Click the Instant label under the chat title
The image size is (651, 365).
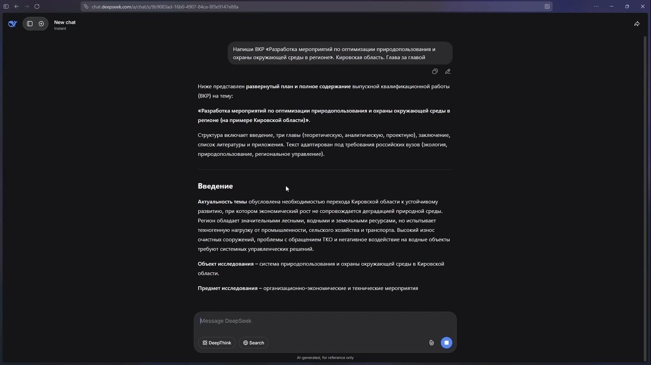(60, 29)
